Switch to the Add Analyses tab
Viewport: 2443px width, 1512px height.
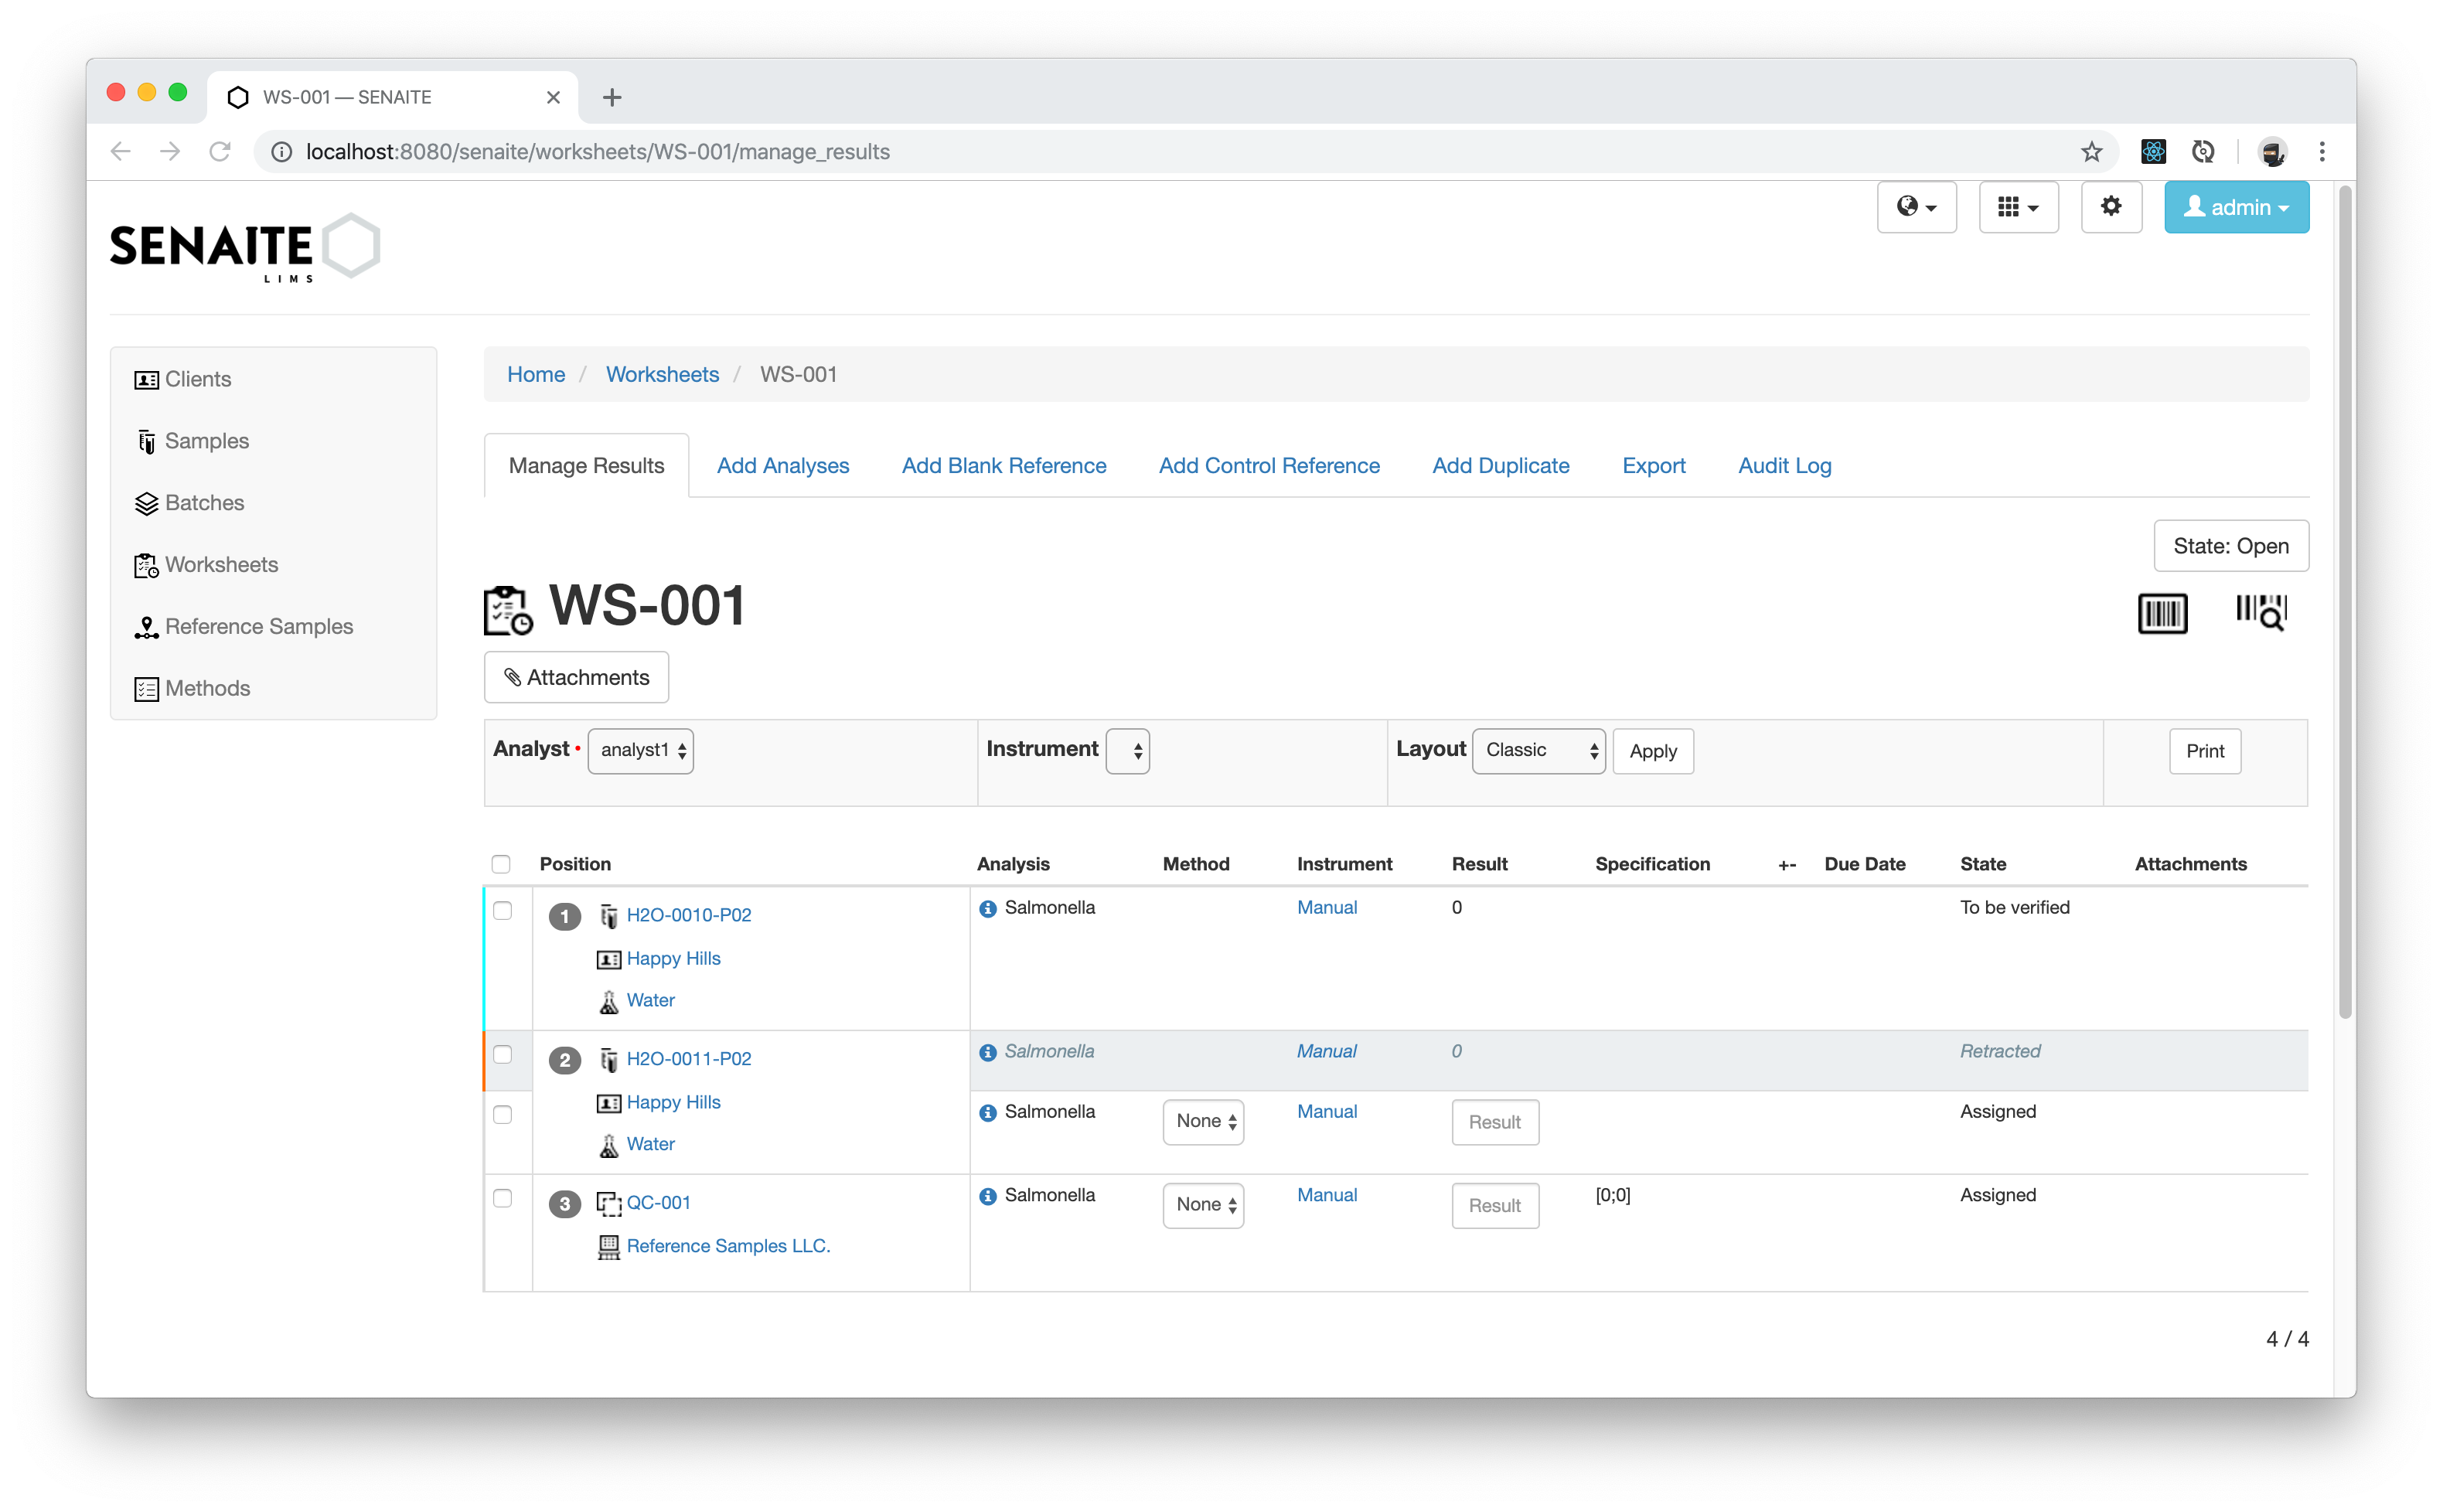click(782, 465)
